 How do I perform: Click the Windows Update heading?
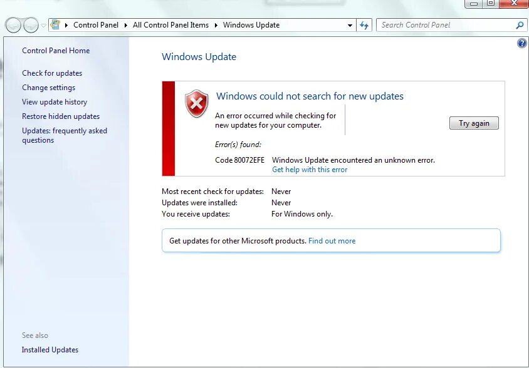tap(199, 56)
